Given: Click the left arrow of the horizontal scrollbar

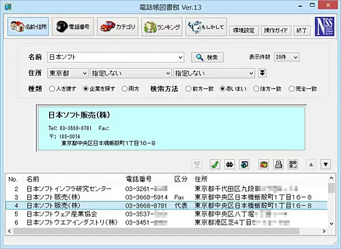Looking at the screenshot, I should 10,231.
